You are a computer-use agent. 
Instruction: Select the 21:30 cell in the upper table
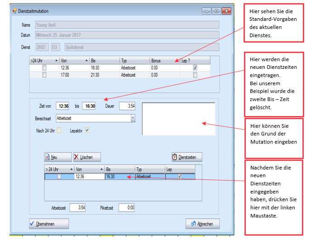click(x=105, y=75)
